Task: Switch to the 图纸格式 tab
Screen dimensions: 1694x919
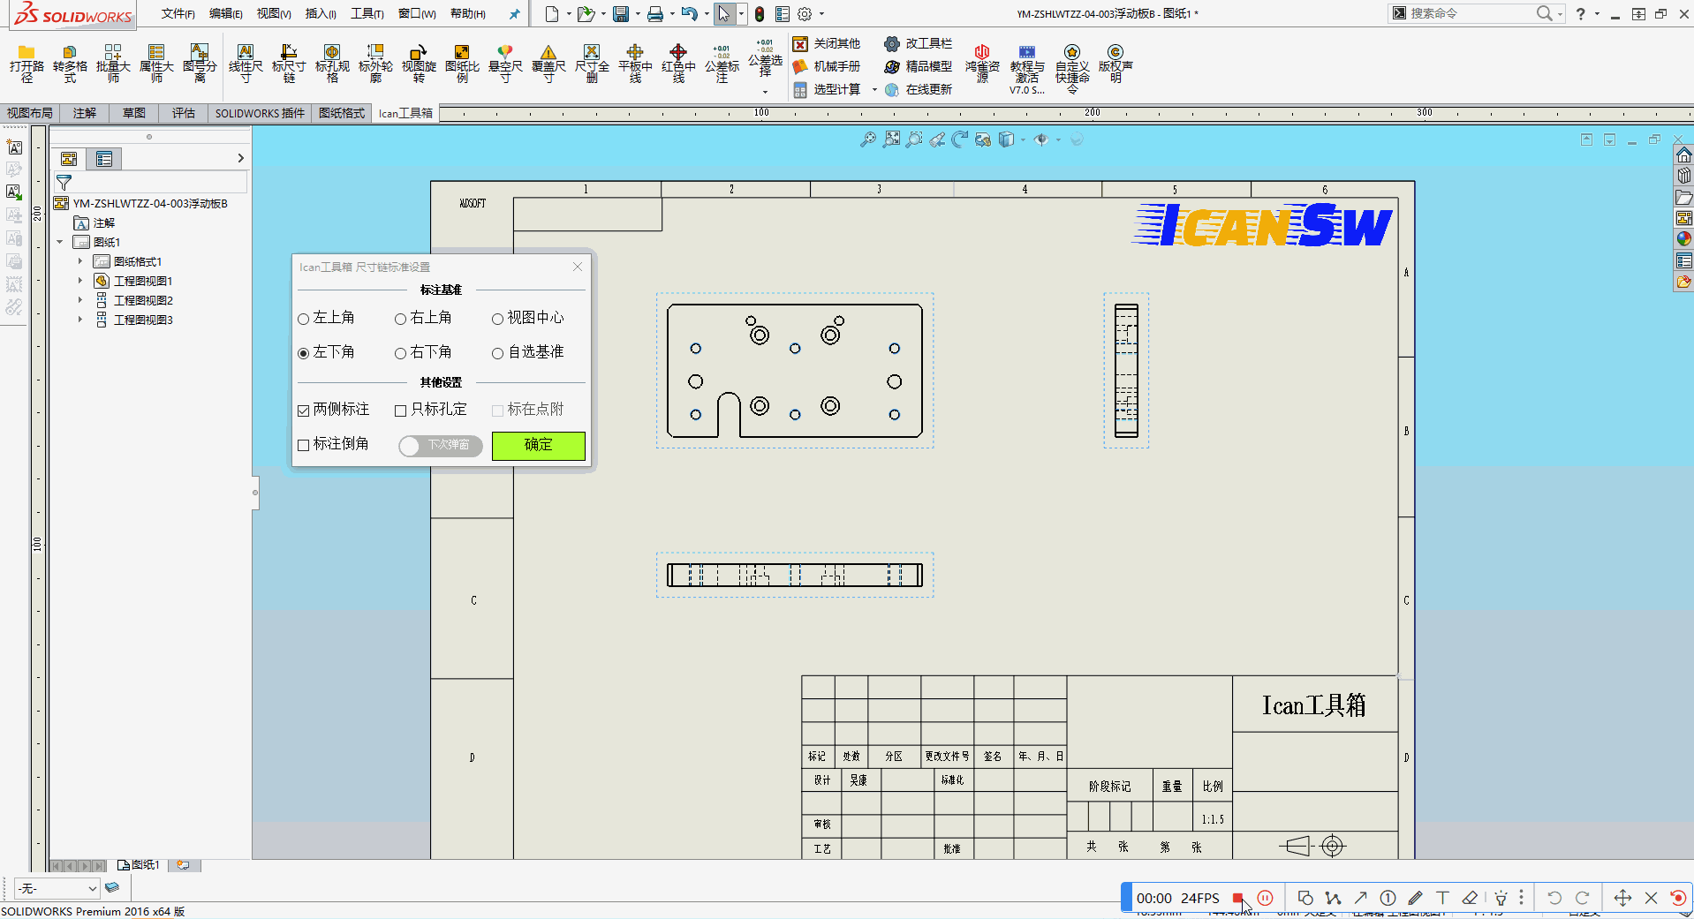Action: tap(342, 113)
